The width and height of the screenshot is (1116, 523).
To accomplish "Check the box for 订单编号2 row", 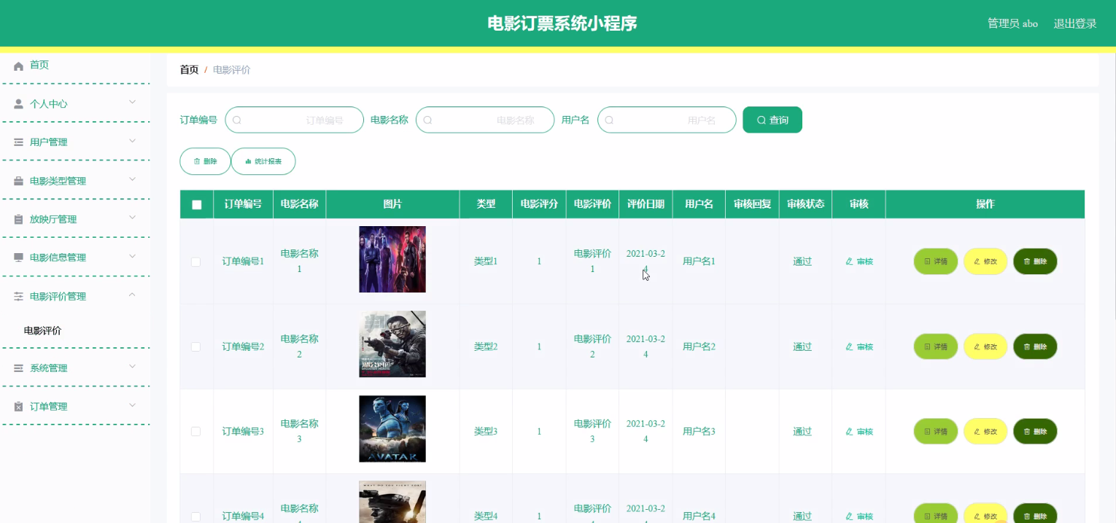I will pos(195,346).
